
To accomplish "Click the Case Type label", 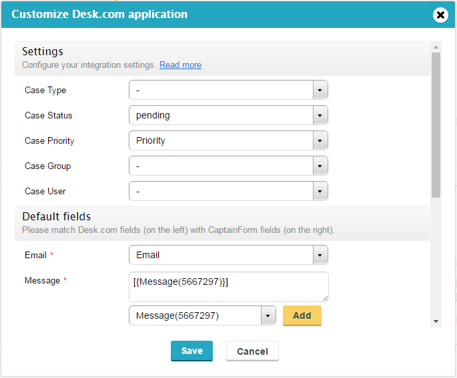I will coord(45,90).
